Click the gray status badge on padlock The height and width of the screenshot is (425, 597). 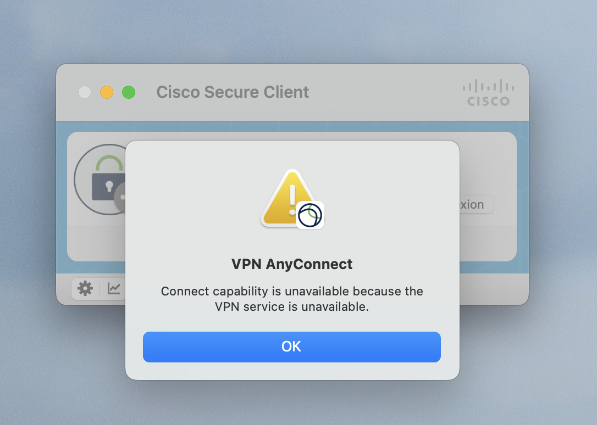[x=121, y=197]
